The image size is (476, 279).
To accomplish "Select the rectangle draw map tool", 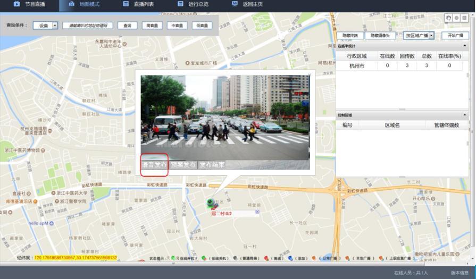I will click(464, 18).
